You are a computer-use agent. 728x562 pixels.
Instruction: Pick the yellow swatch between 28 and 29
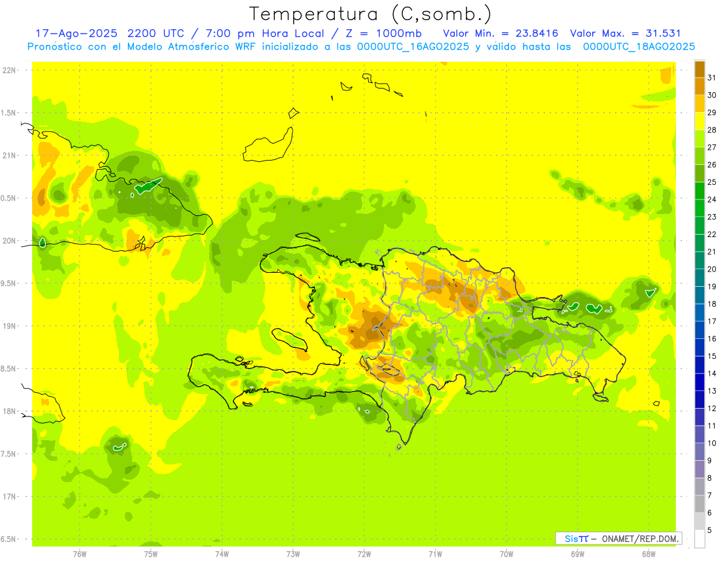click(699, 121)
